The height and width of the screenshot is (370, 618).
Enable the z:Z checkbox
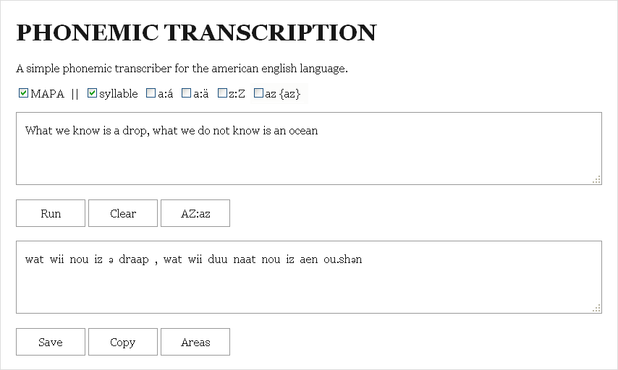click(x=223, y=93)
